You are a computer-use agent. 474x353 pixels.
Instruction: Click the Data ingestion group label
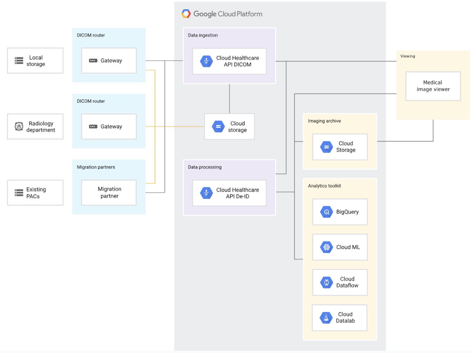203,35
